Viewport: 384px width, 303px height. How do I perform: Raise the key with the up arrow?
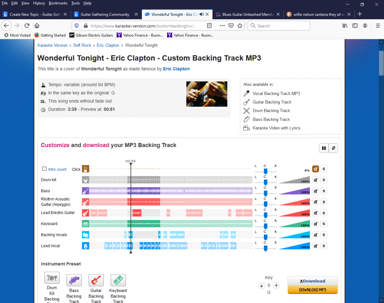click(276, 286)
